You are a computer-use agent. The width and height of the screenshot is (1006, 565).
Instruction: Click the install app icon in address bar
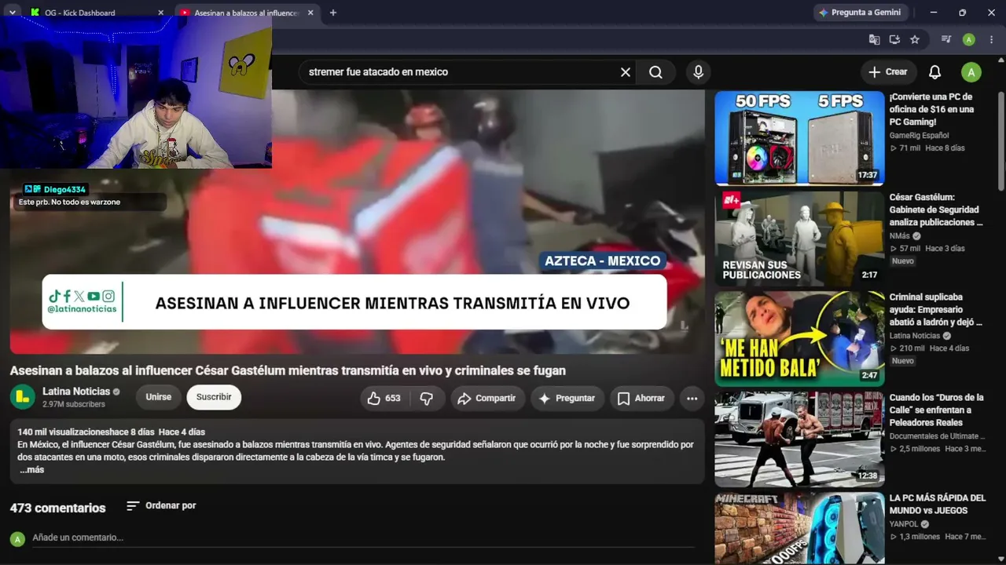894,39
